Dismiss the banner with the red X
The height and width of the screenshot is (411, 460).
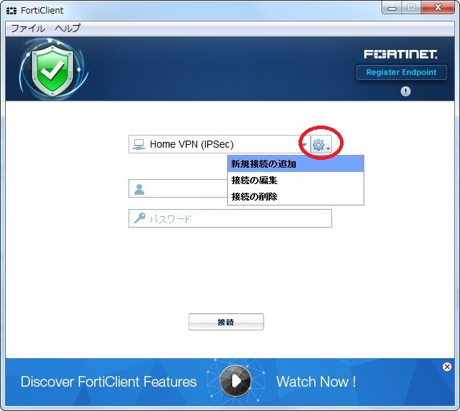447,367
